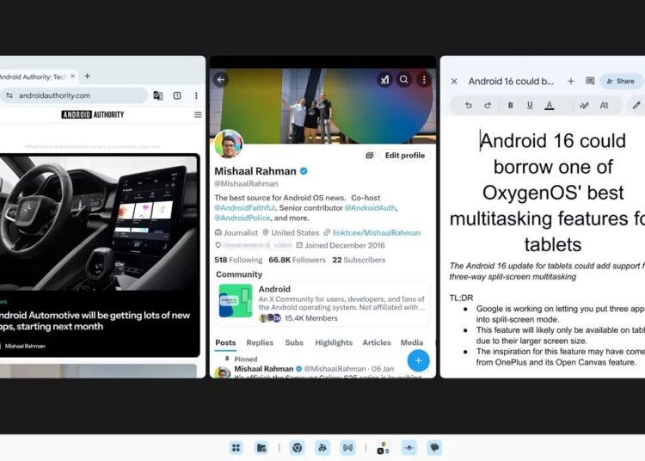Open Chrome's three-dot overflow menu
Viewport: 645px width, 461px height.
[196, 95]
